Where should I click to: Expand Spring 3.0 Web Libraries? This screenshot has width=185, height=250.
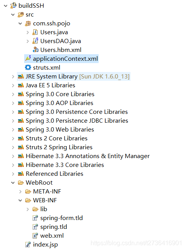13,130
